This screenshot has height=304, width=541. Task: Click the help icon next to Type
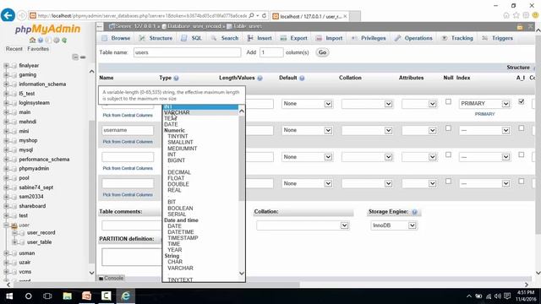pos(177,79)
